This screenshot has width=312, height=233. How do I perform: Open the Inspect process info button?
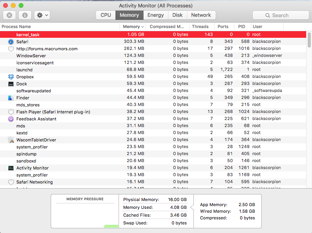(x=25, y=15)
